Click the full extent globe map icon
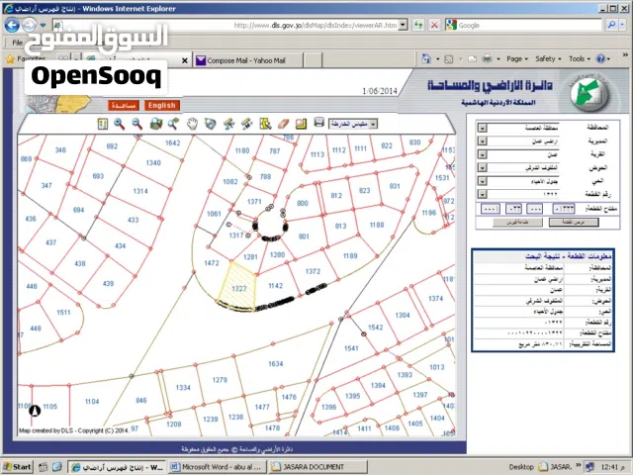The image size is (633, 475). (x=156, y=124)
